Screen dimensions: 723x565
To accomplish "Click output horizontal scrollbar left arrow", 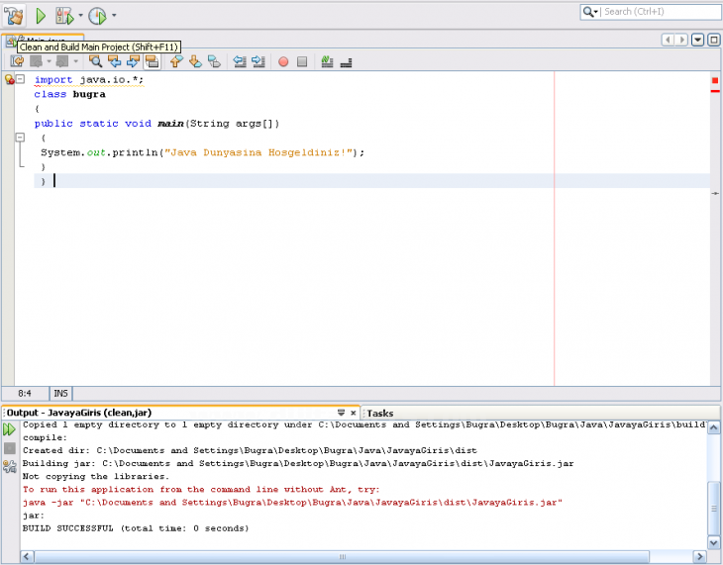I will tap(27, 557).
